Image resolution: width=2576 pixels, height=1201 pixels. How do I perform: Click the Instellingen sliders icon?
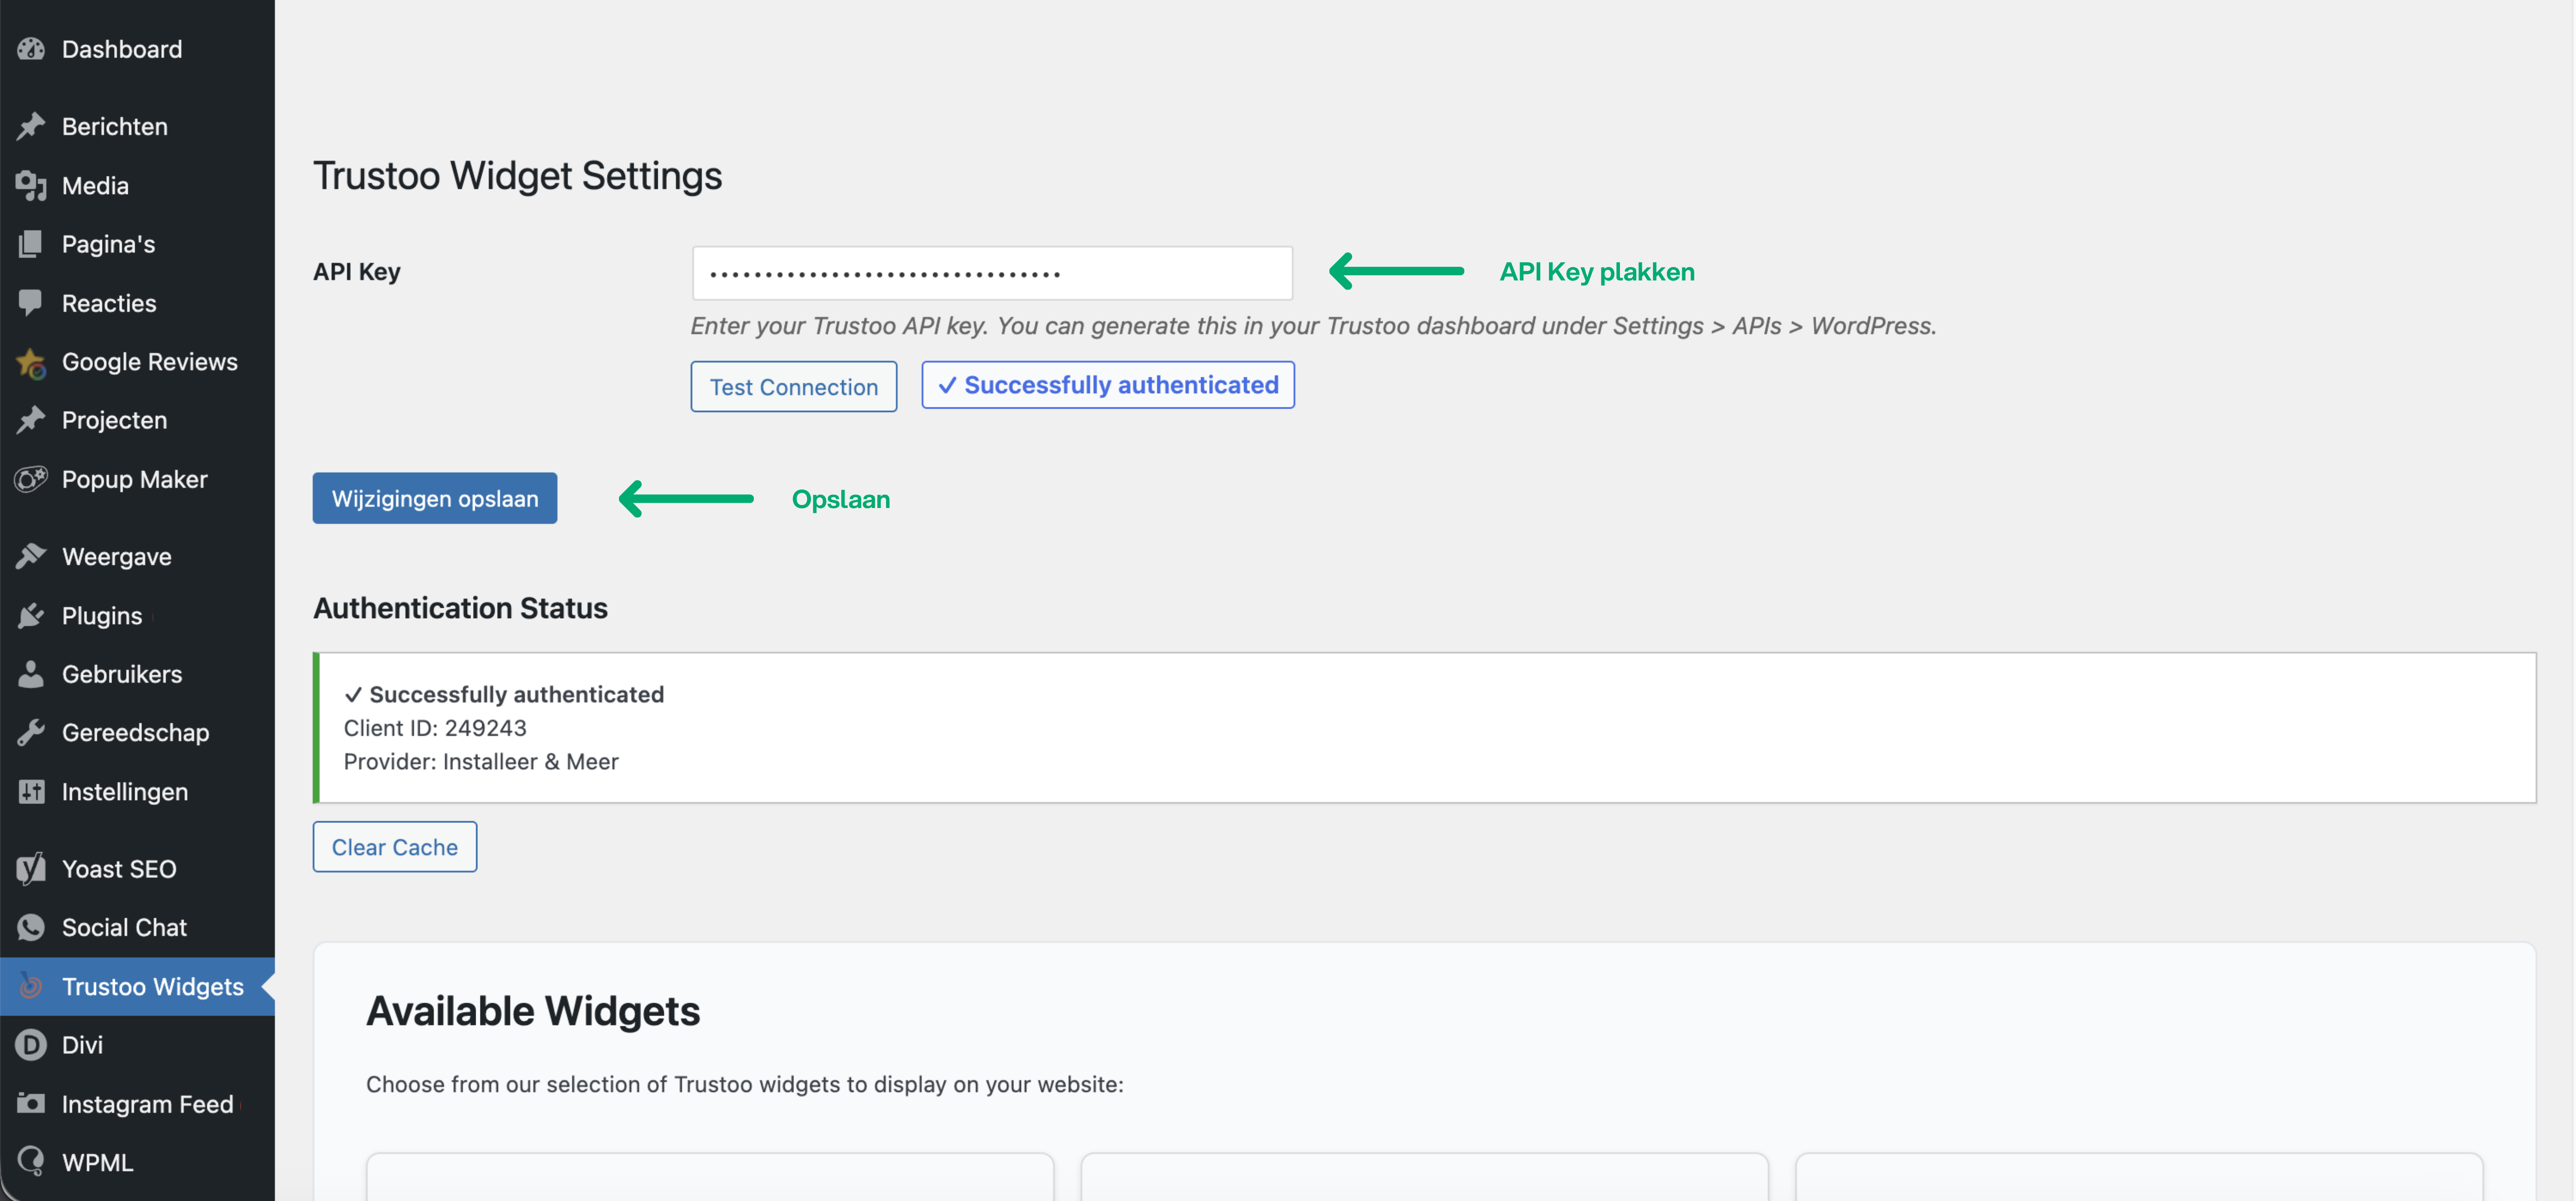(31, 791)
